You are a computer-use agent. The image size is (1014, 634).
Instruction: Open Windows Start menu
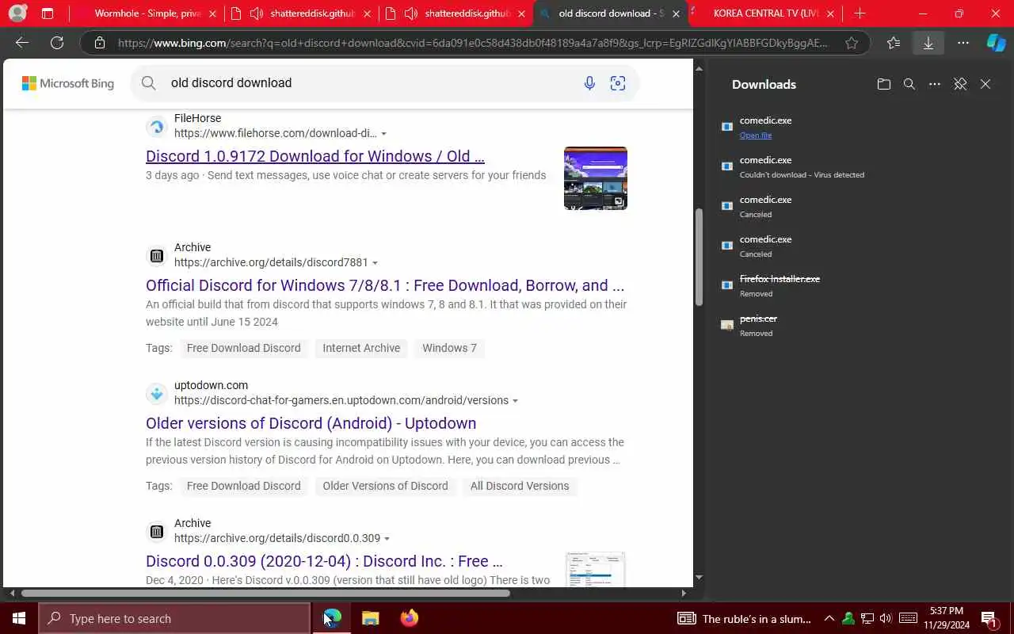tap(19, 618)
